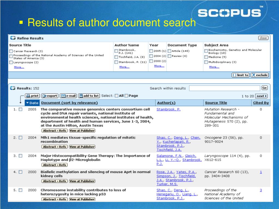This screenshot has width=279, height=209.
Task: Check the Proceedings of the National Academy box
Action: click(11, 56)
